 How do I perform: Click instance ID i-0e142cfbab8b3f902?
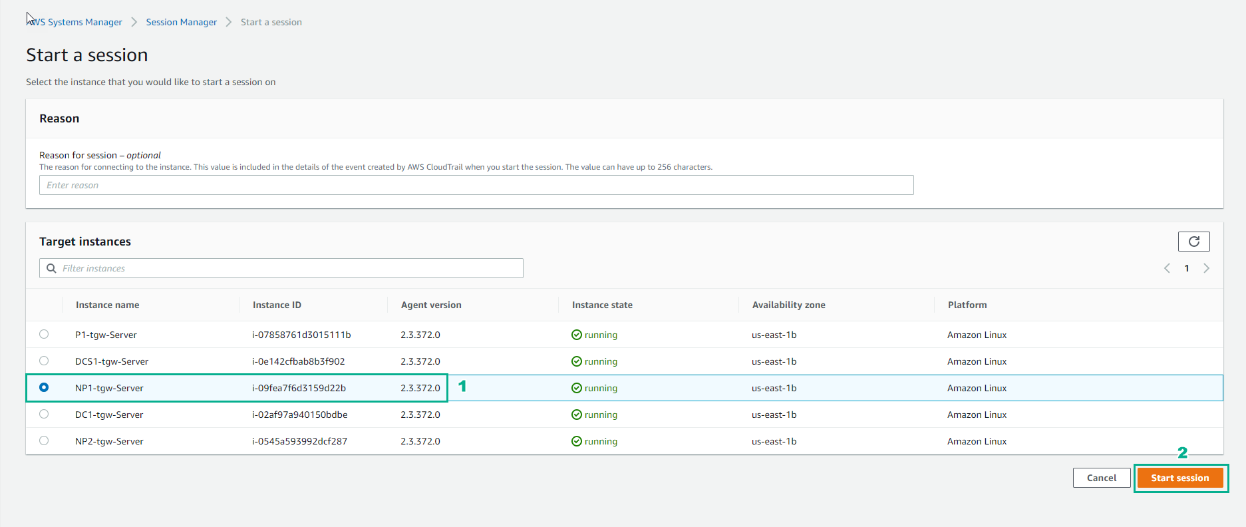coord(299,361)
